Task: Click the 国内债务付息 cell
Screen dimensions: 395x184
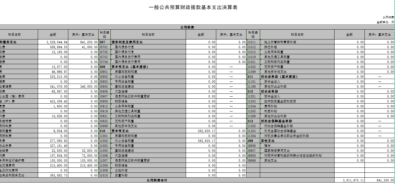Action: [x=148, y=47]
